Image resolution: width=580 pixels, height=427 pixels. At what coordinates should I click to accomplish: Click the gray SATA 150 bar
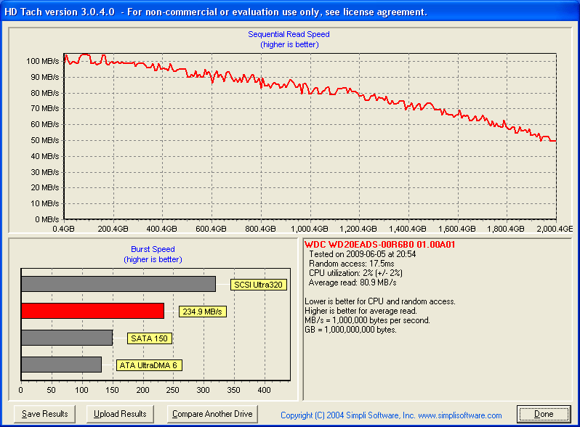point(66,338)
